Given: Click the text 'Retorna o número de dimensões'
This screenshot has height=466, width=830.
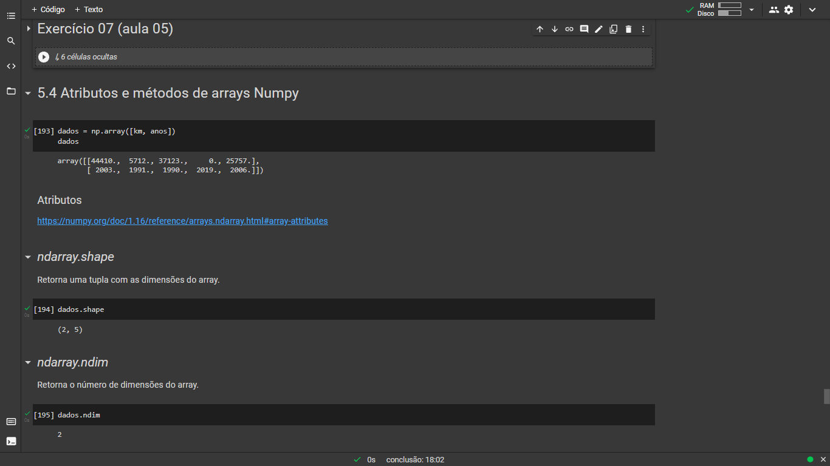Looking at the screenshot, I should tap(118, 385).
